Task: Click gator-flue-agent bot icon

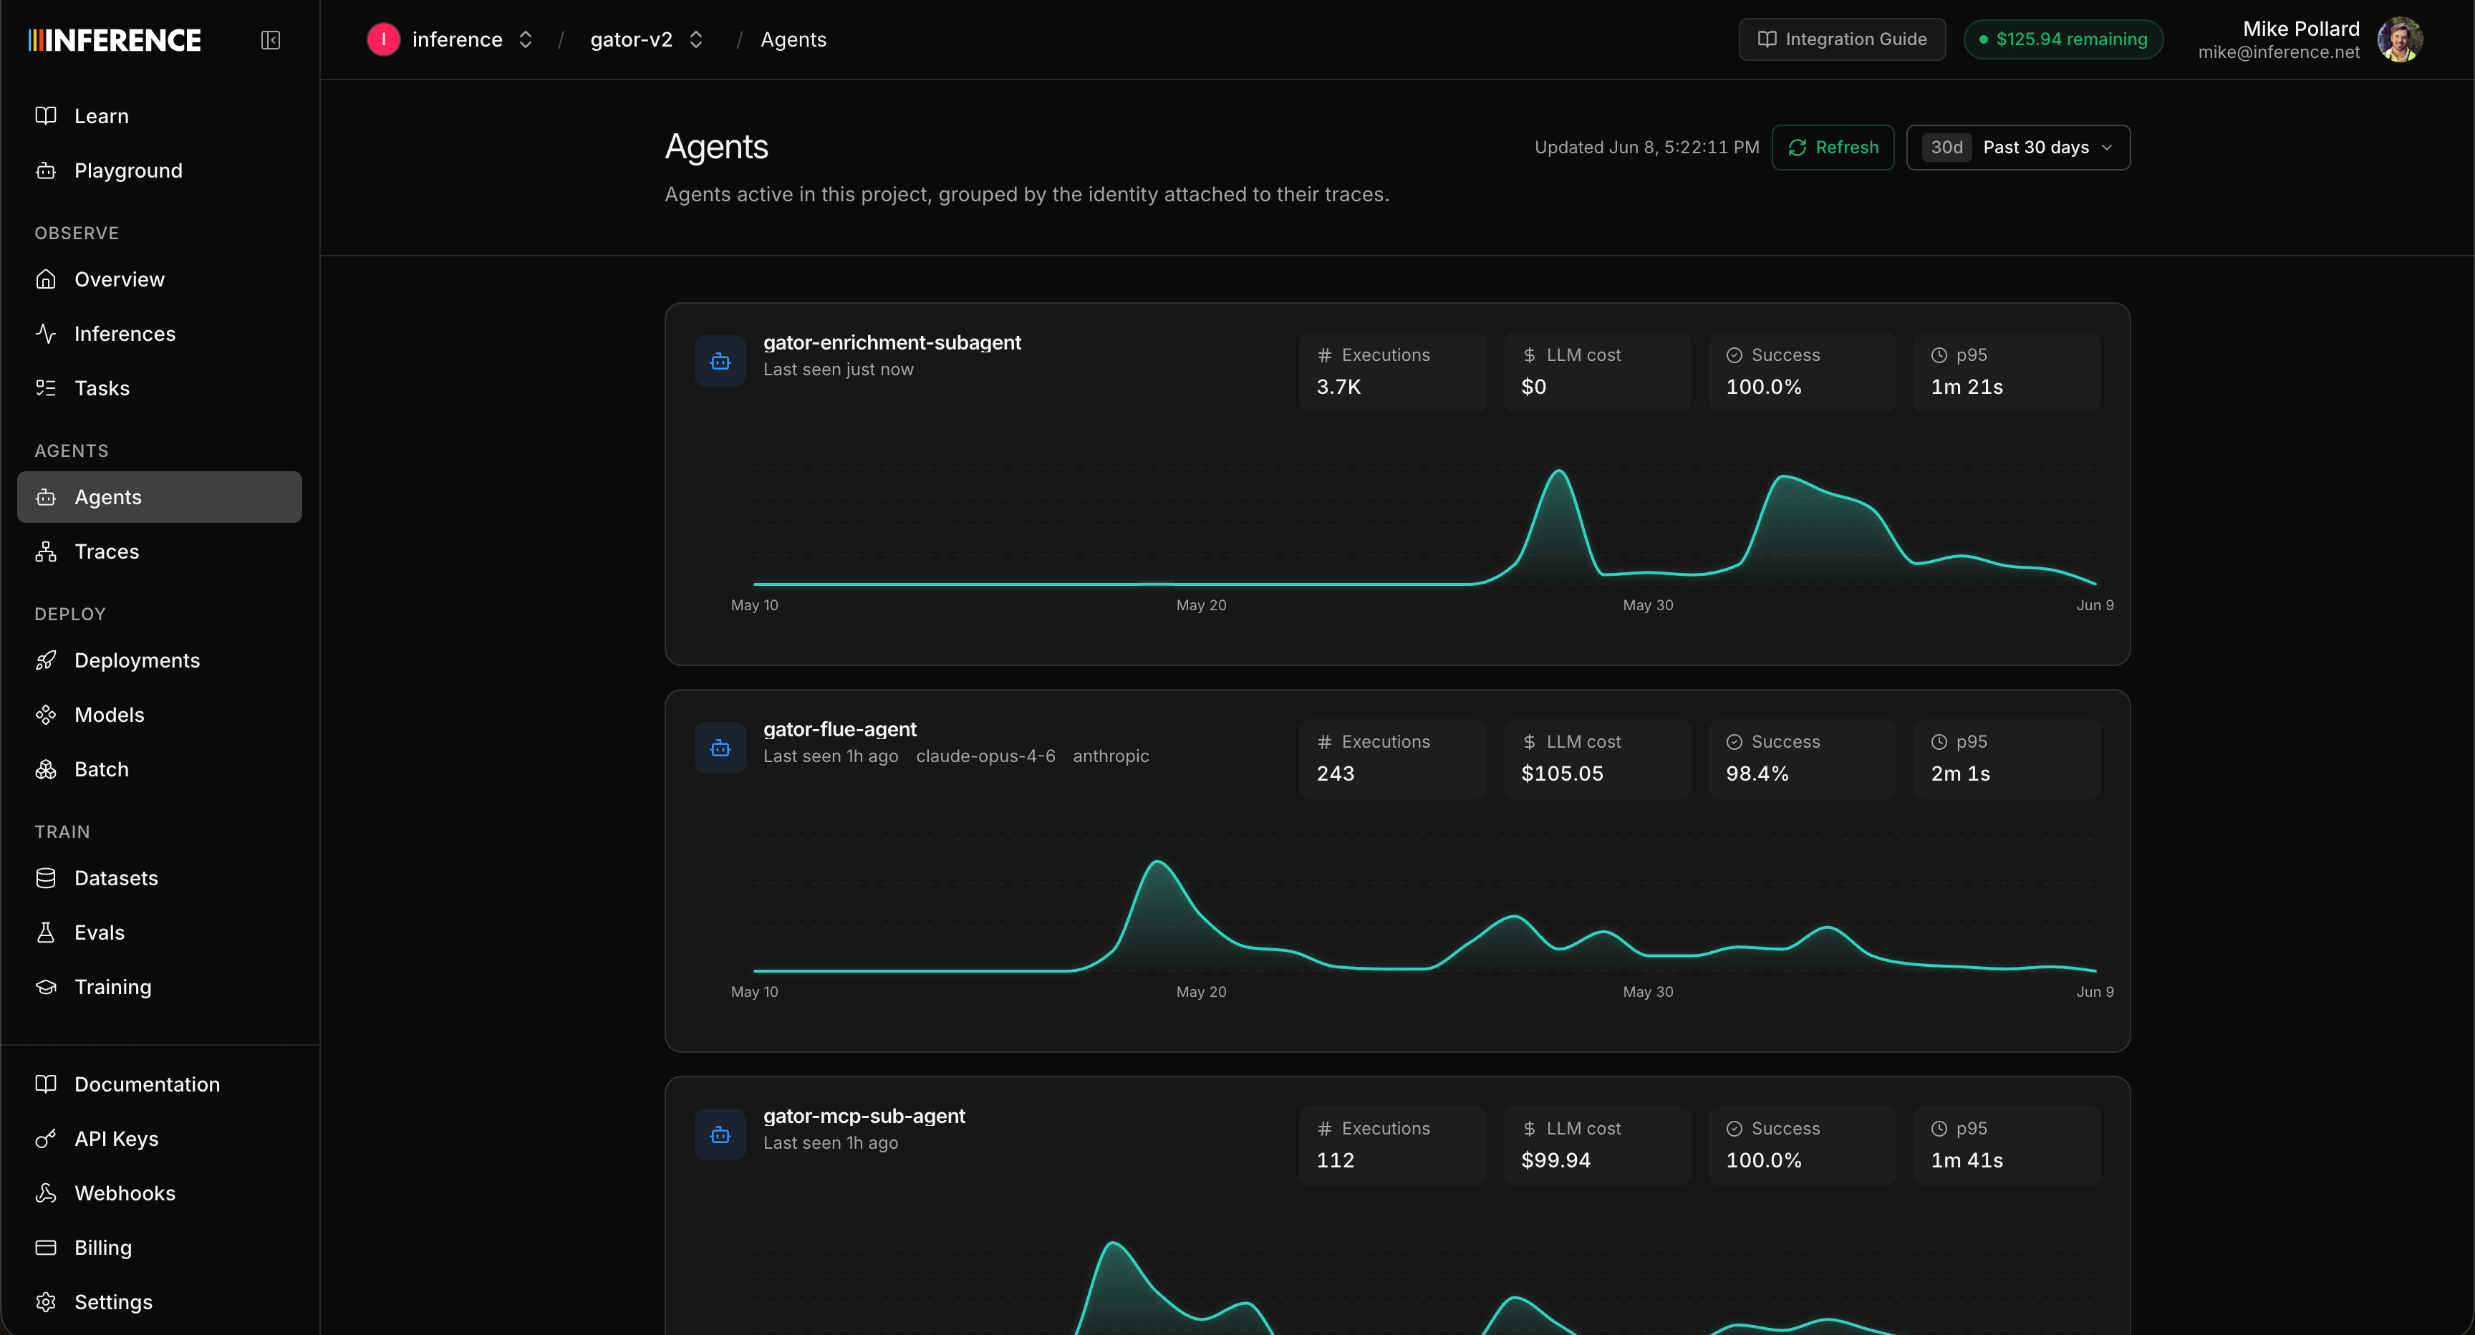Action: click(720, 748)
